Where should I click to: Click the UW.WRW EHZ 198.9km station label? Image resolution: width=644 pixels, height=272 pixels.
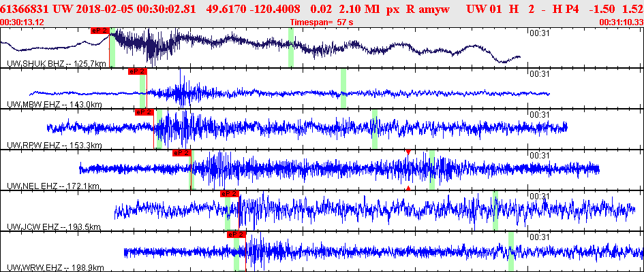tap(55, 268)
